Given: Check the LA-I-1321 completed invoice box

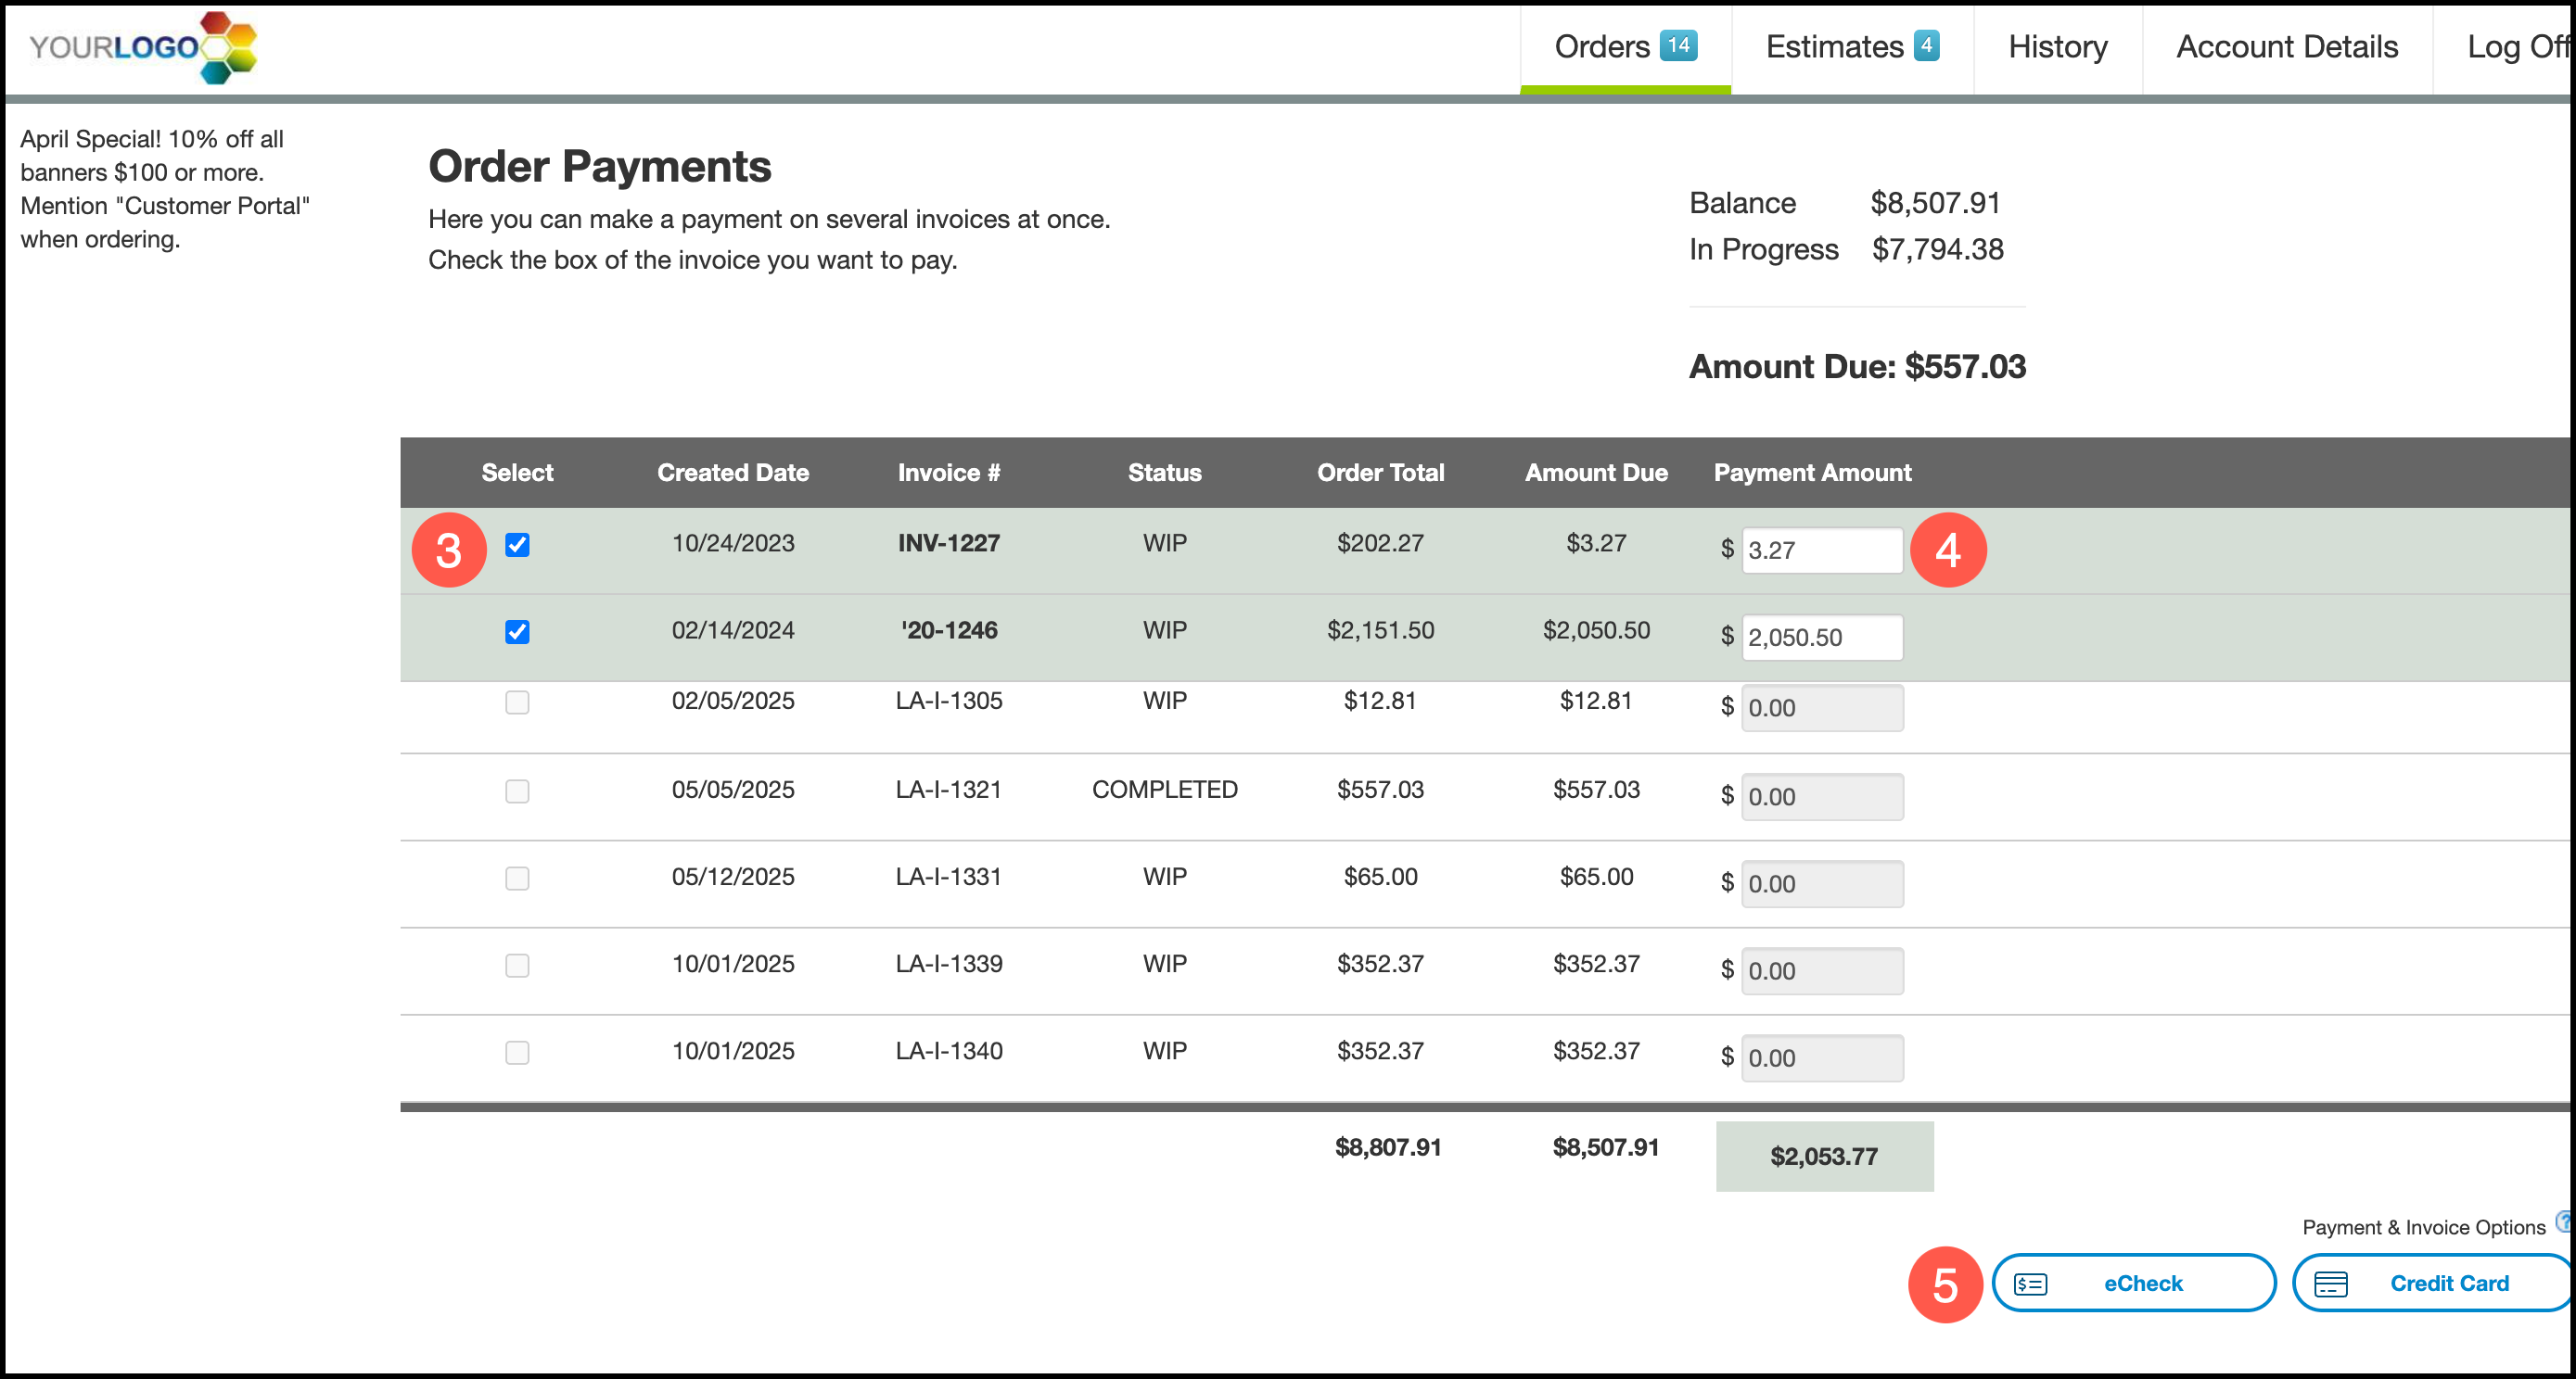Looking at the screenshot, I should (x=517, y=791).
